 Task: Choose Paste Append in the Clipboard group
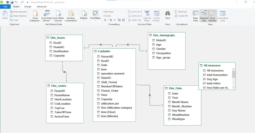(x=18, y=12)
